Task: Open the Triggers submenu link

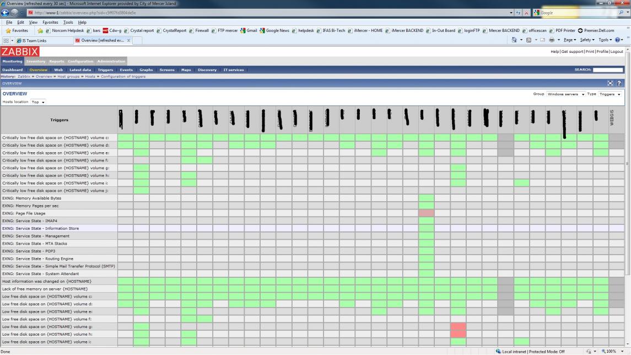Action: tap(105, 70)
